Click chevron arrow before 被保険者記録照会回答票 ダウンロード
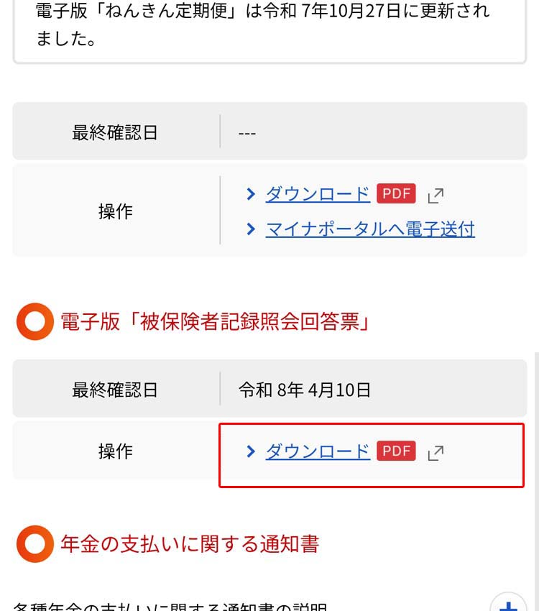The height and width of the screenshot is (611, 539). point(251,451)
